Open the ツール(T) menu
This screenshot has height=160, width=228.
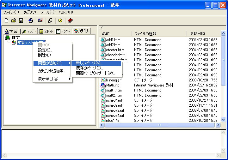click(47, 12)
